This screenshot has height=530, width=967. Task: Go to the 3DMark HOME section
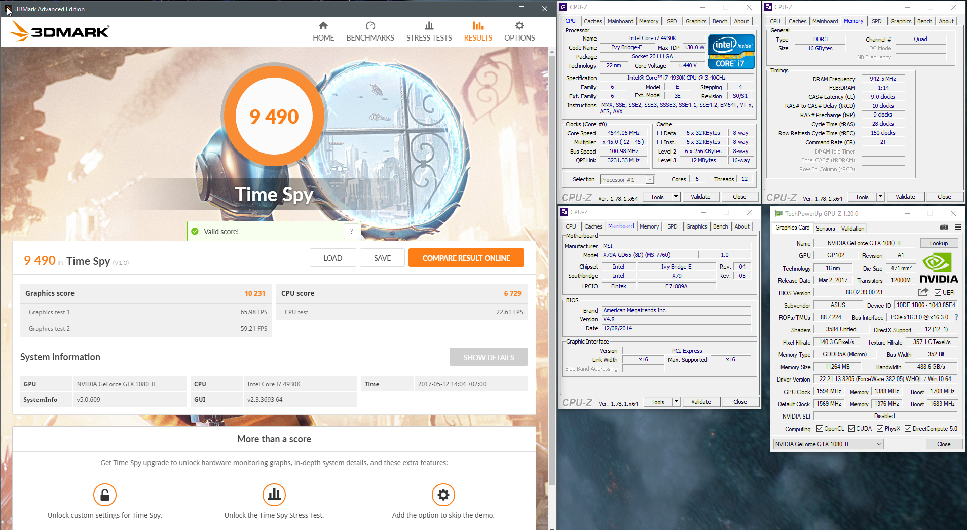323,31
